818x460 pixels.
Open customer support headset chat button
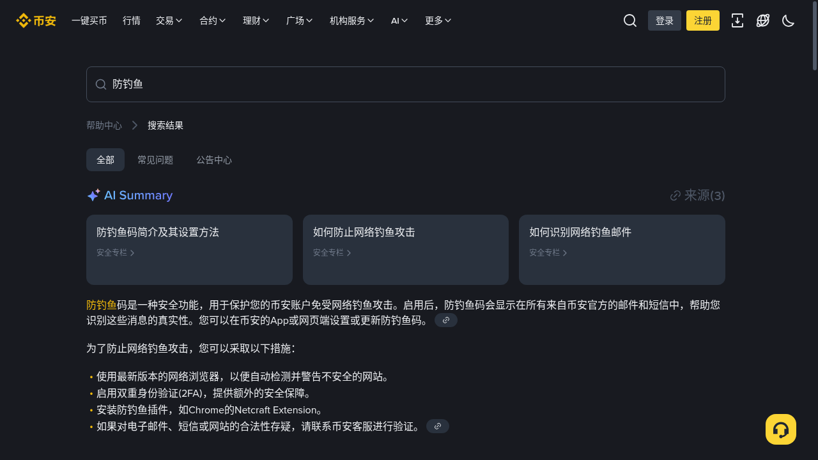pos(781,429)
